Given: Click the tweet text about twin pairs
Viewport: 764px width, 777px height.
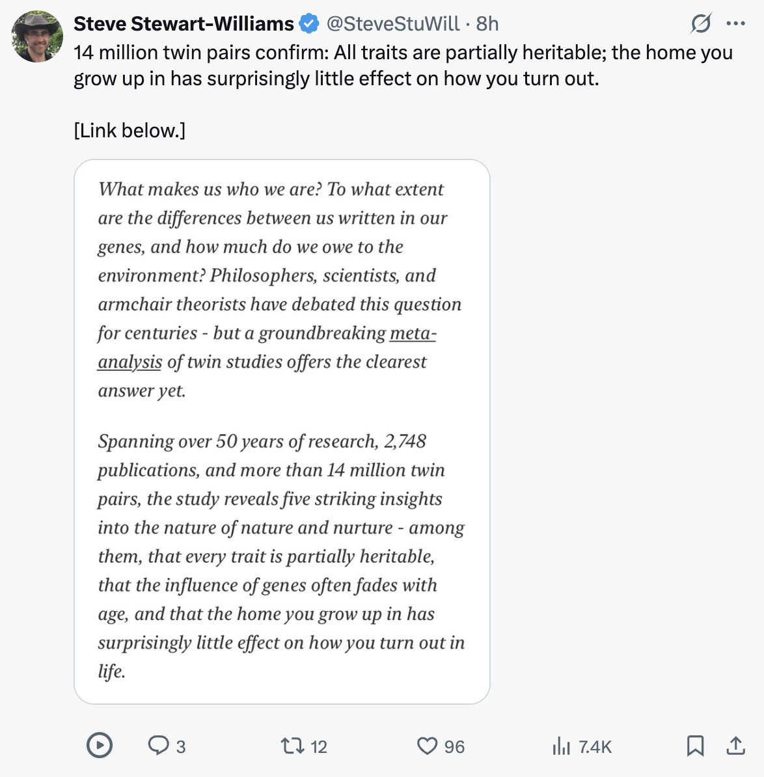Looking at the screenshot, I should tap(402, 65).
